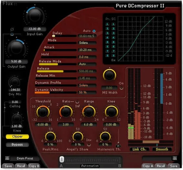Image resolution: width=183 pixels, height=170 pixels.
Task: Open the Release Mode Auto value field
Action: point(87,64)
